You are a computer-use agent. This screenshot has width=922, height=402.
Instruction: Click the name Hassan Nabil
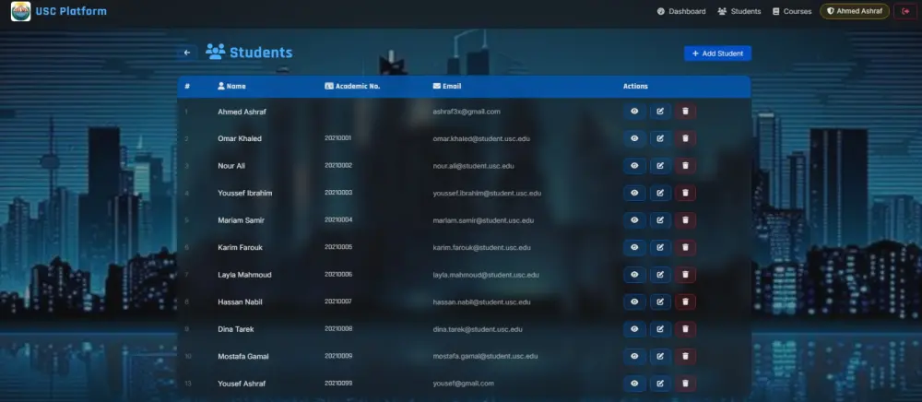coord(240,302)
